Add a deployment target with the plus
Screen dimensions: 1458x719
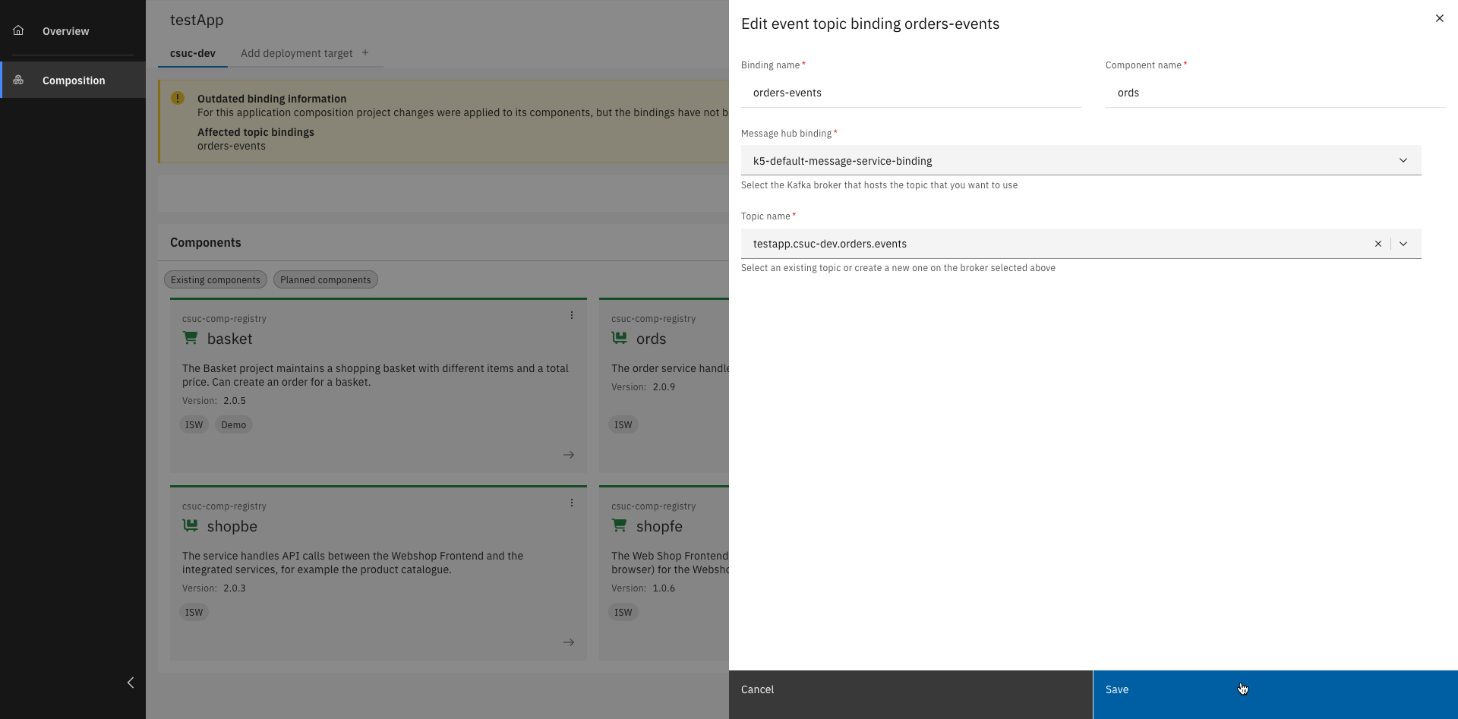tap(365, 52)
